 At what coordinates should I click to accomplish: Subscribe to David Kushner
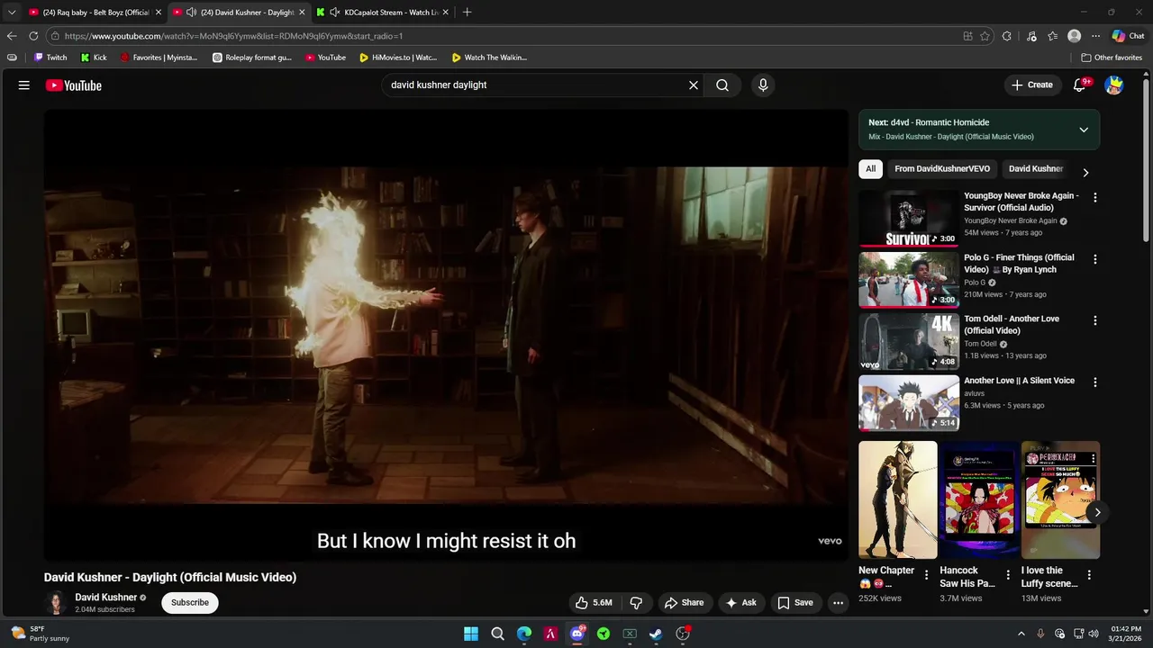[190, 602]
